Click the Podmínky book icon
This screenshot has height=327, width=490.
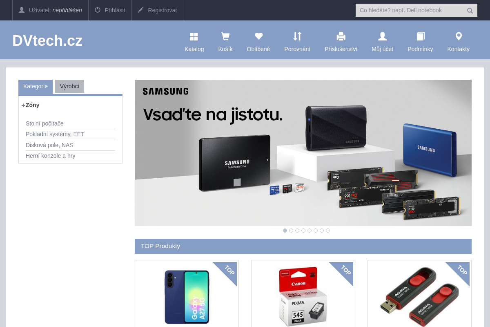420,36
